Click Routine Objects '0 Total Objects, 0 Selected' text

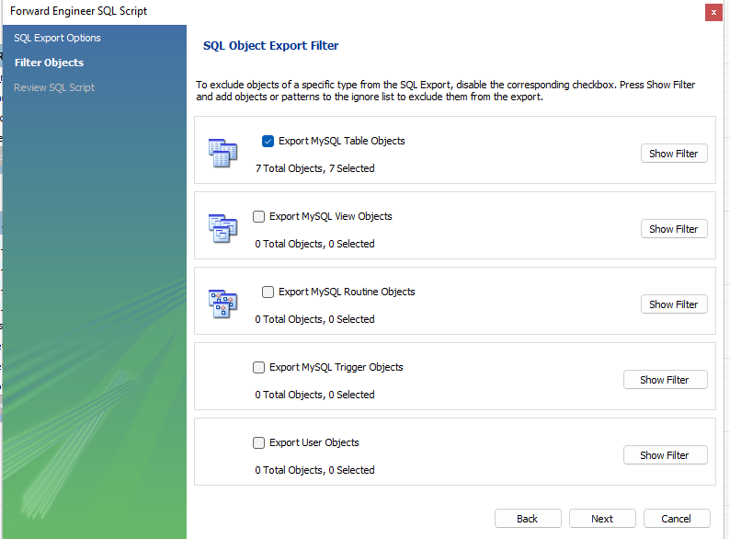[x=314, y=319]
